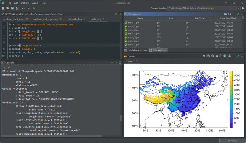Screen dimensions: 246x143
Task: Click the Undo icon in toolbar
Action: tap(23, 8)
